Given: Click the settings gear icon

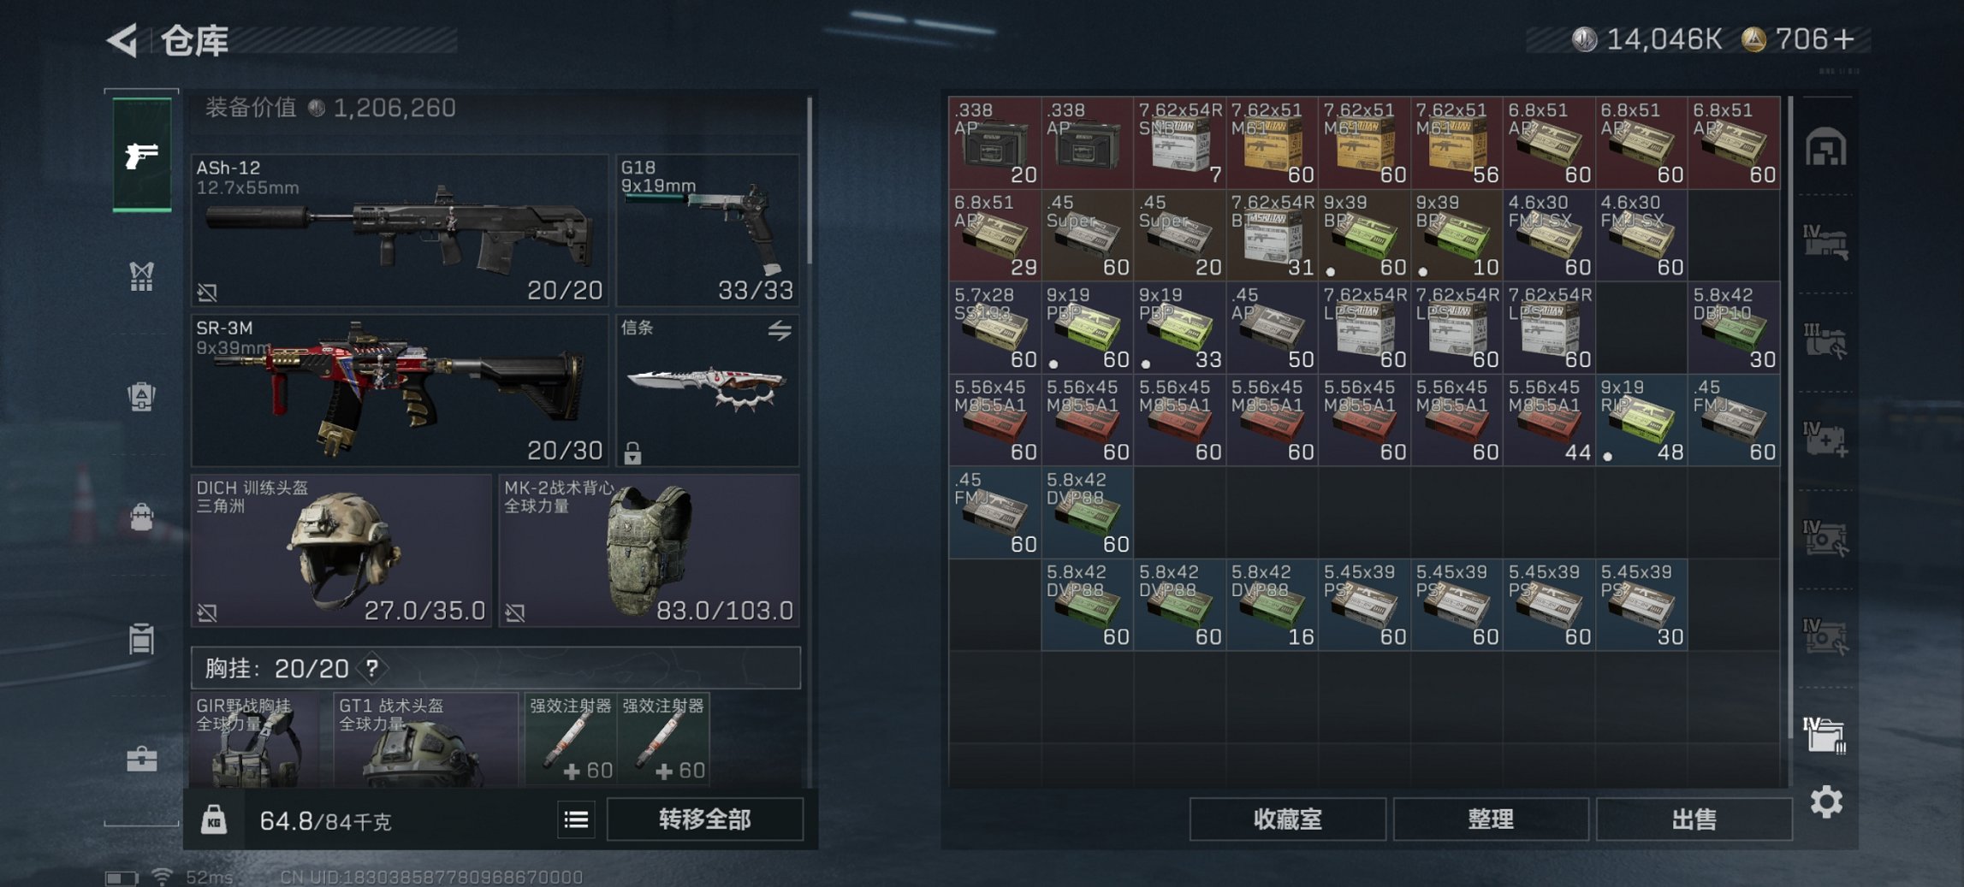Looking at the screenshot, I should 1826,801.
